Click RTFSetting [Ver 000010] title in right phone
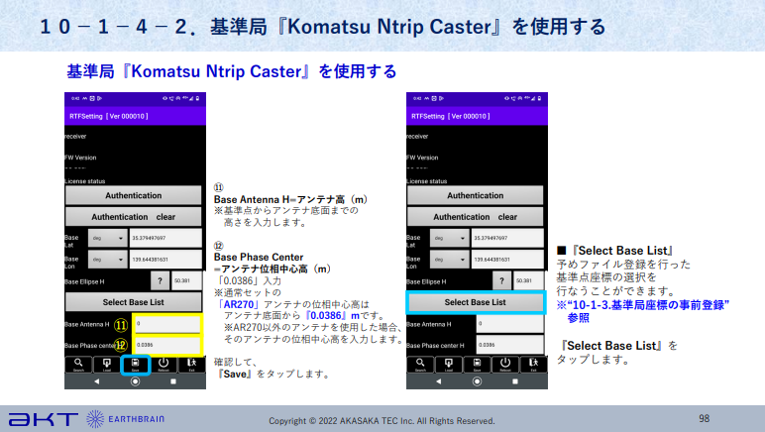 pyautogui.click(x=451, y=117)
